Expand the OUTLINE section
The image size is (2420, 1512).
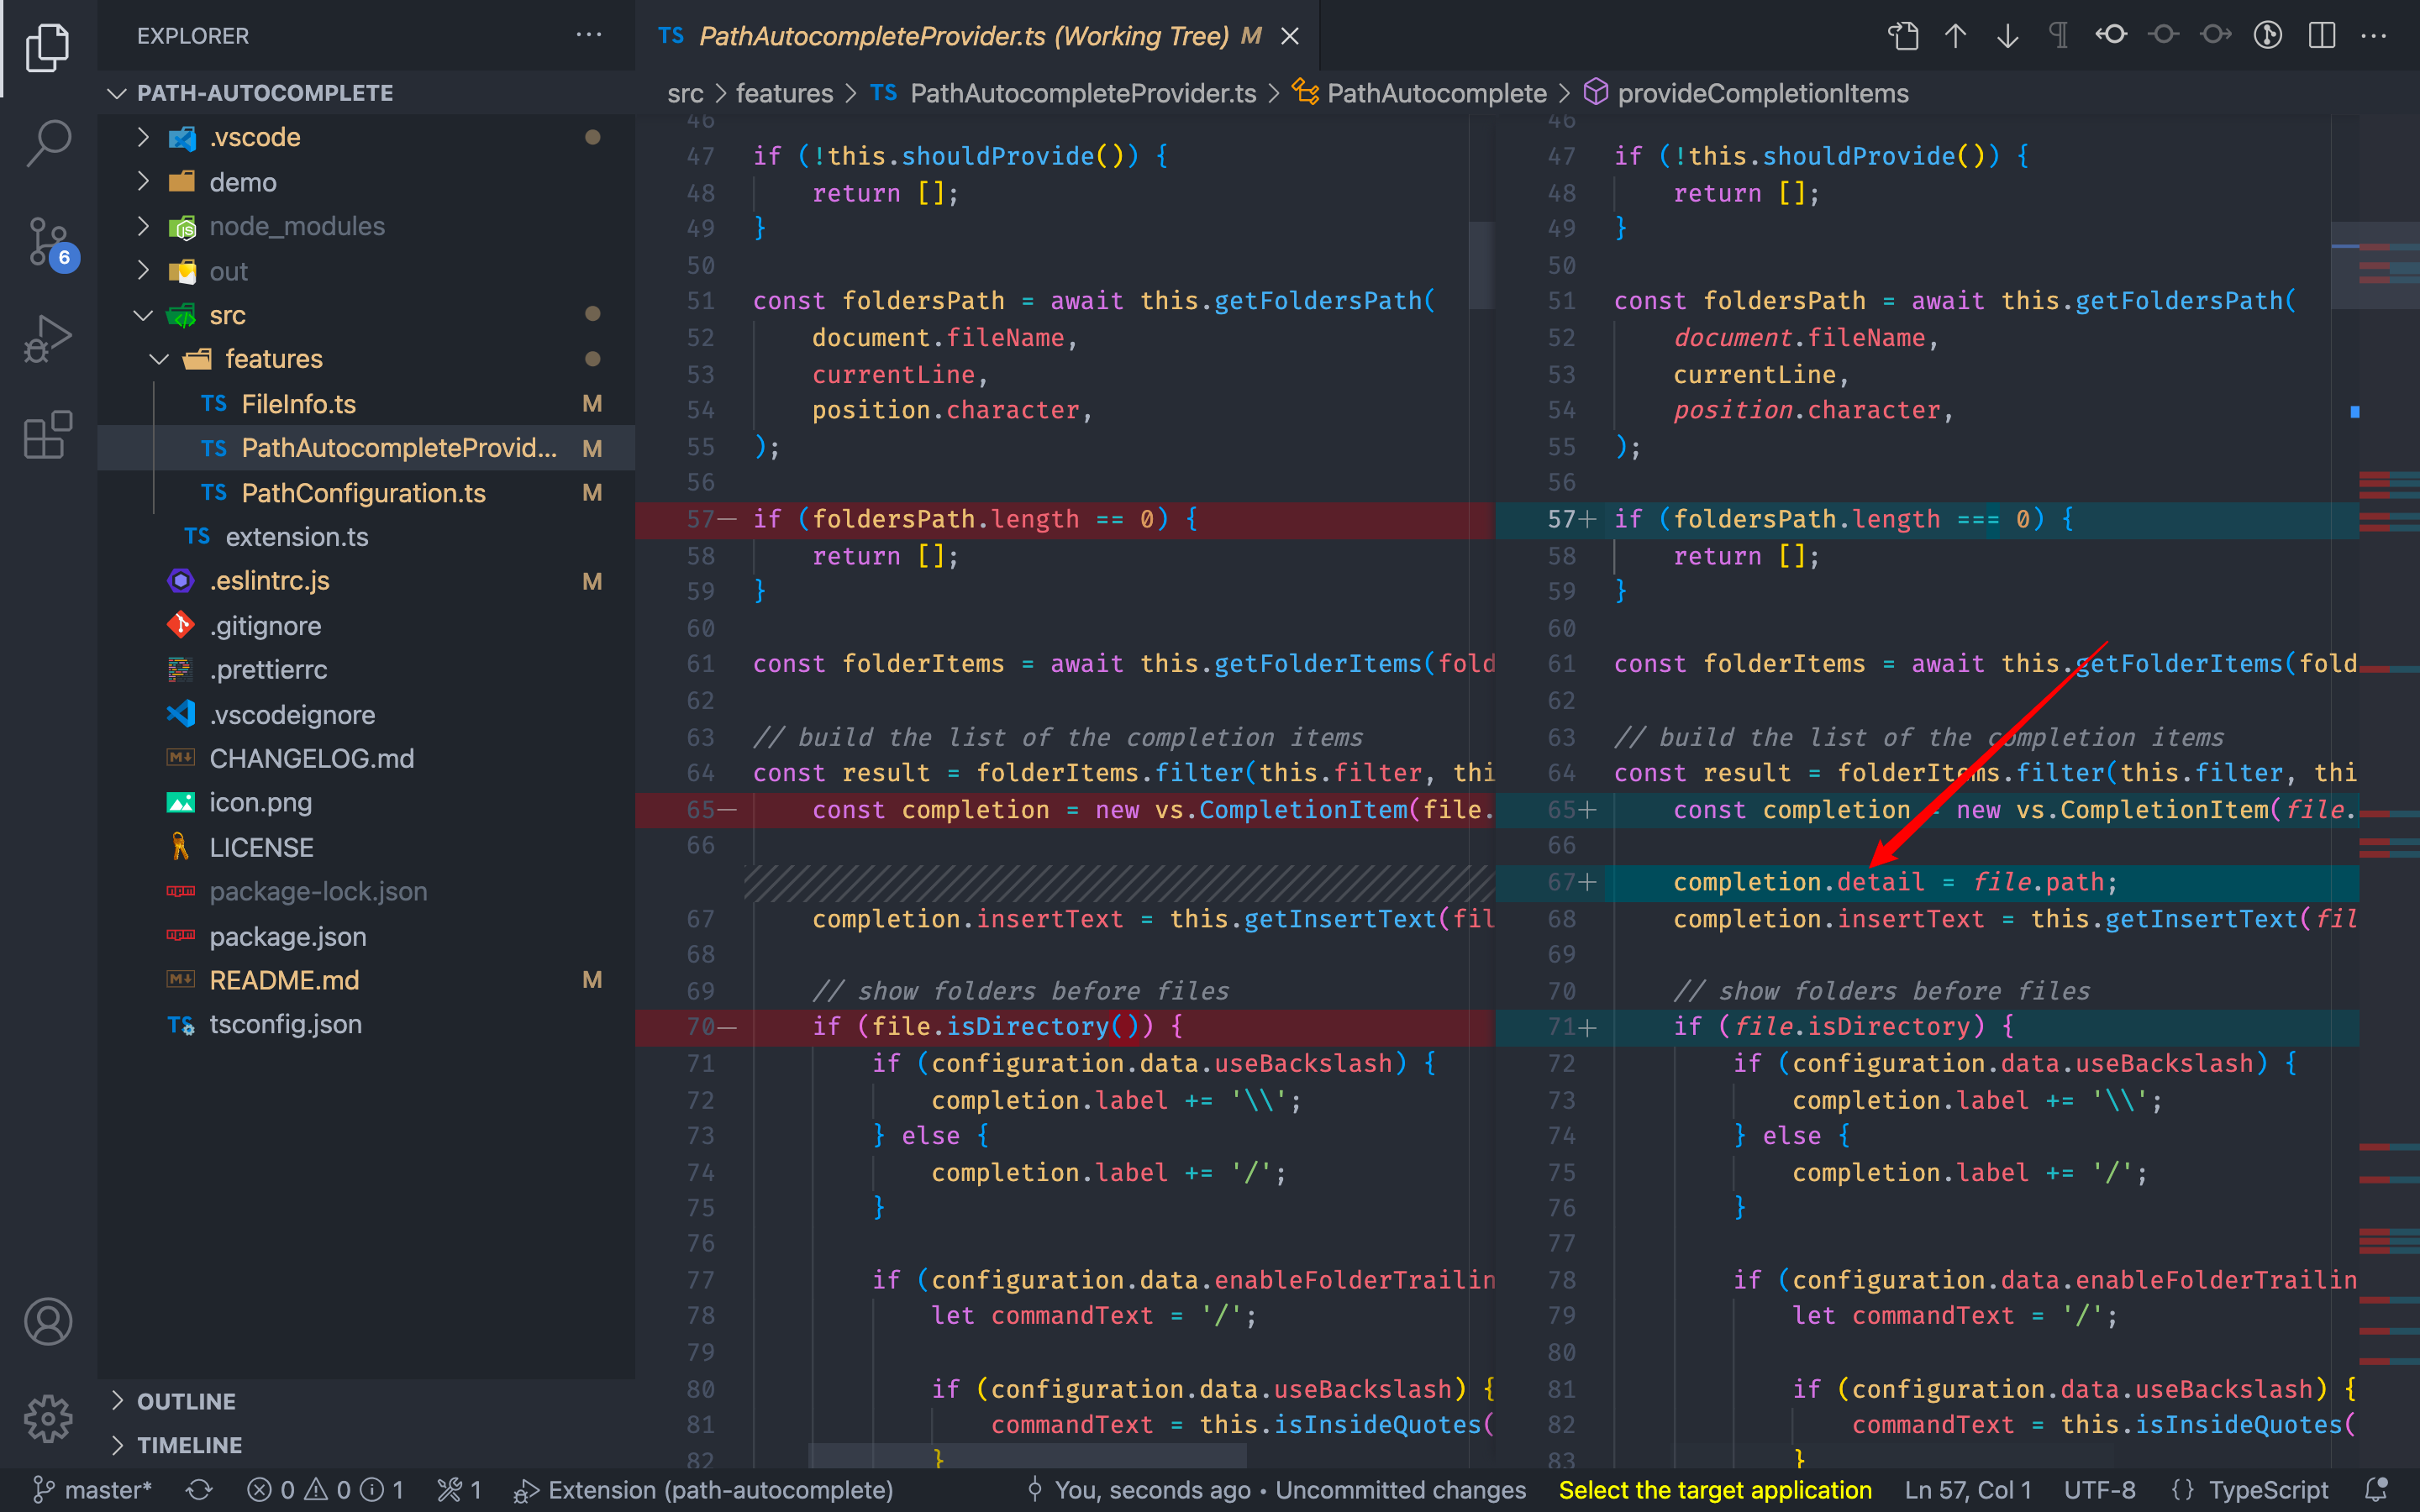186,1401
